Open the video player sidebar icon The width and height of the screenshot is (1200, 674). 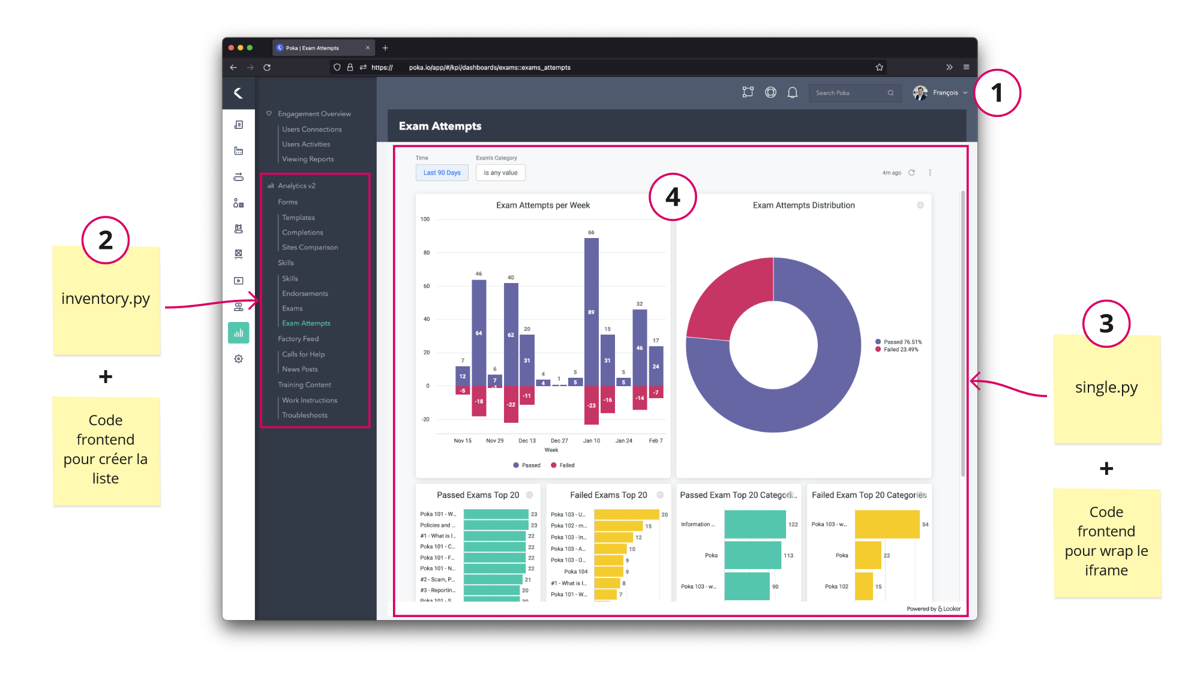tap(238, 281)
